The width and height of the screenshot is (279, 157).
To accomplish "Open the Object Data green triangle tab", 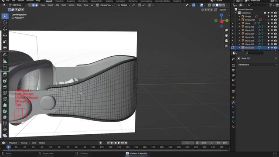I will (x=233, y=122).
